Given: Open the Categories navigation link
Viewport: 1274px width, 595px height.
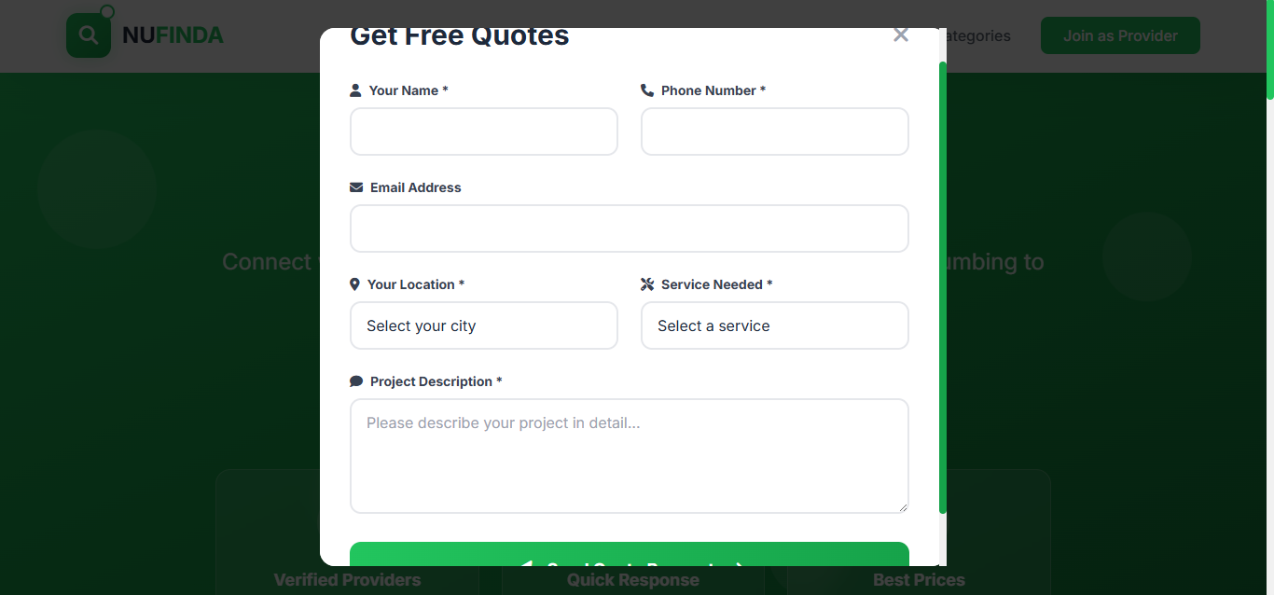Looking at the screenshot, I should (977, 35).
